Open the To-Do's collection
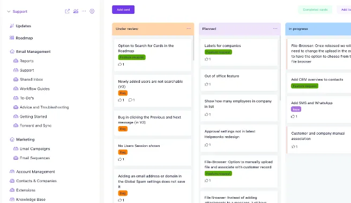The height and width of the screenshot is (203, 351). click(x=27, y=98)
